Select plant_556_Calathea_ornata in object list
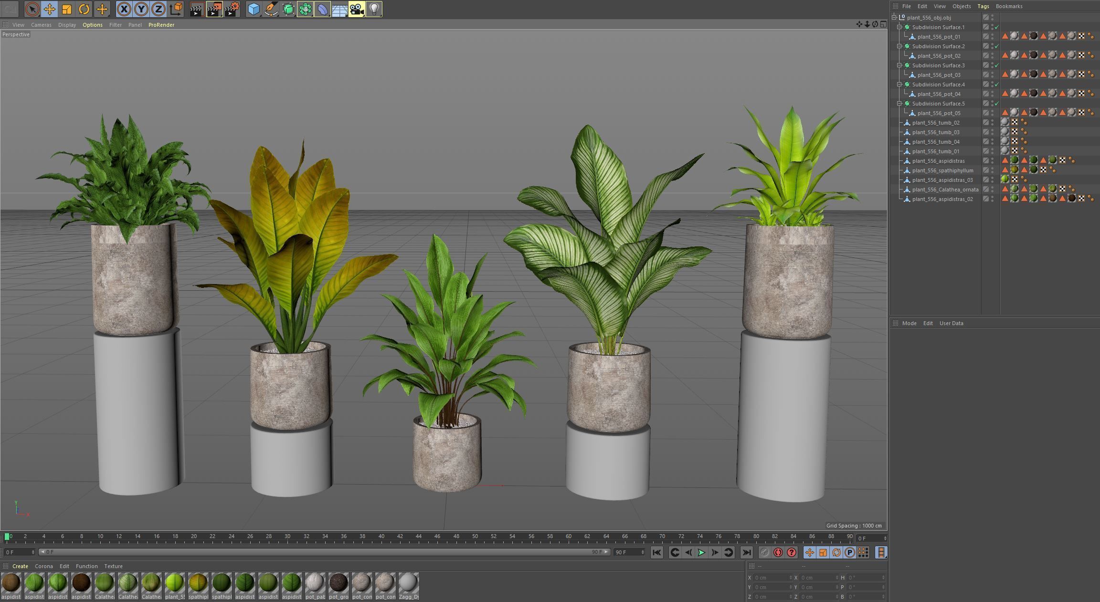The width and height of the screenshot is (1100, 602). coord(945,190)
